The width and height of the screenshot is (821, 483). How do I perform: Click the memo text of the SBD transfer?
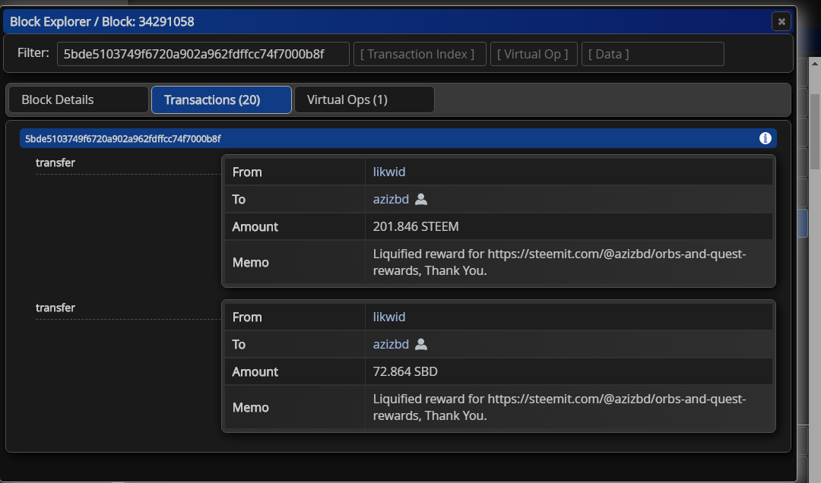coord(559,407)
